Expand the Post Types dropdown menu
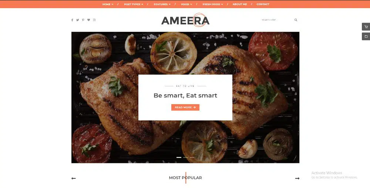Screen dimensions: 370x188 [x=134, y=4]
